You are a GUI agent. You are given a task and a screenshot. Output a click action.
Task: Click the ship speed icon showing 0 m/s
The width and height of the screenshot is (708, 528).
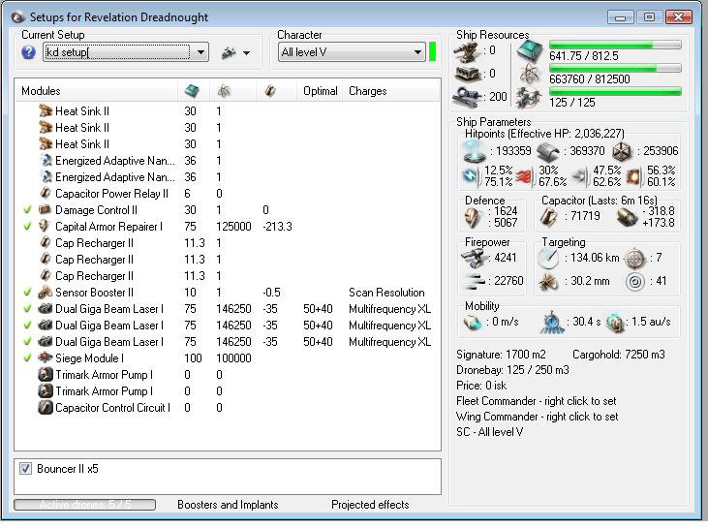tap(473, 322)
